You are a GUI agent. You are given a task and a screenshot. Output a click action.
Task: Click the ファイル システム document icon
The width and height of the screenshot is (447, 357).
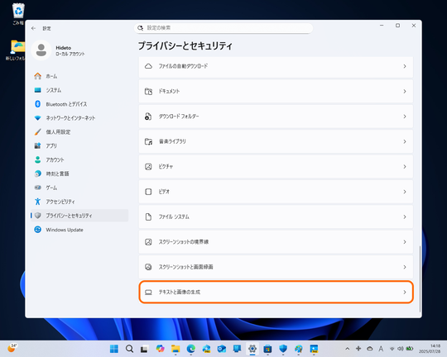[148, 217]
